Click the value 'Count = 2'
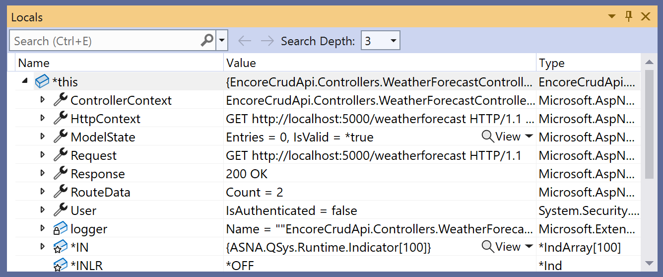 coord(255,192)
